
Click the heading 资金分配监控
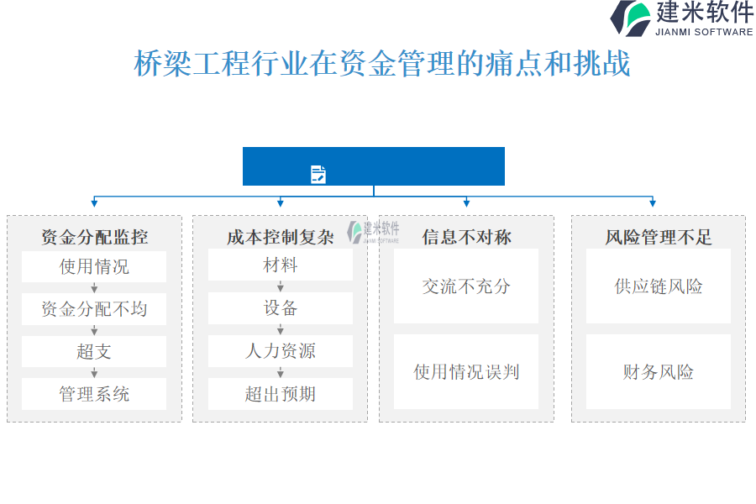(94, 237)
